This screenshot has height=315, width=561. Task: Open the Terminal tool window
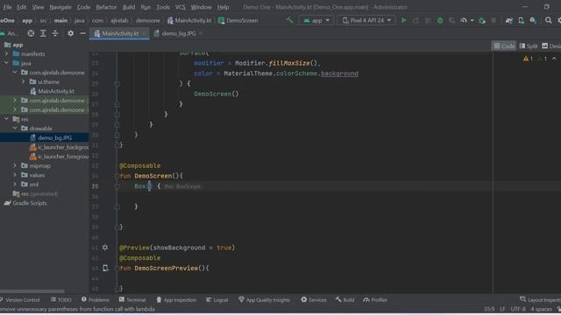point(132,299)
